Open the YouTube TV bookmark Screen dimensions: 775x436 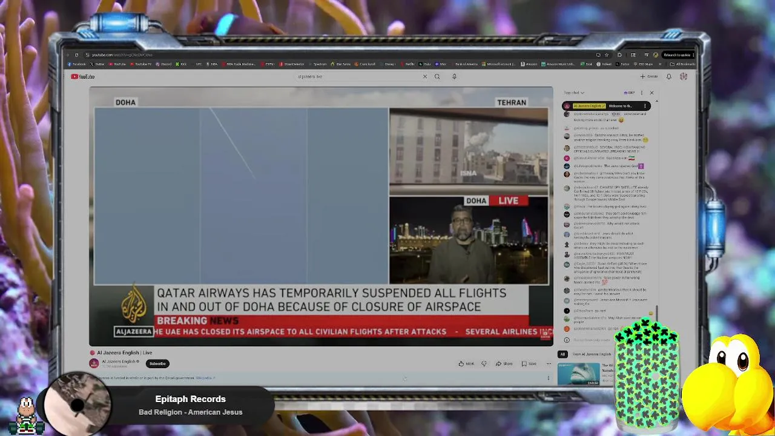140,64
